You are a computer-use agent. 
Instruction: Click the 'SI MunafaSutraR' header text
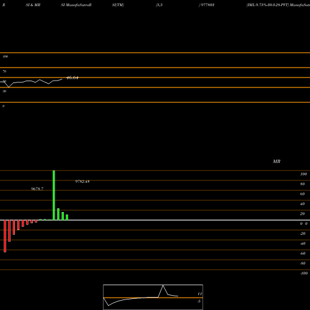click(x=76, y=5)
